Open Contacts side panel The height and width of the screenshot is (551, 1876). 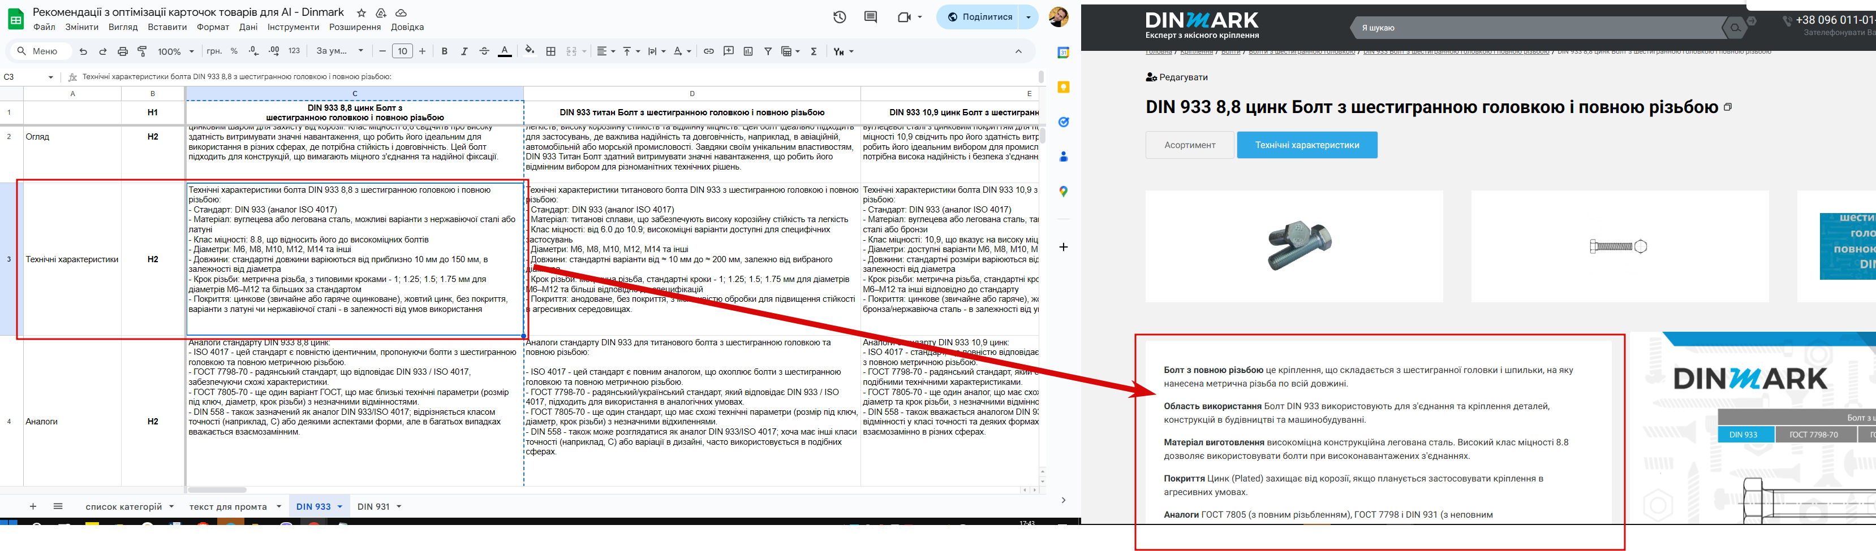[x=1063, y=157]
